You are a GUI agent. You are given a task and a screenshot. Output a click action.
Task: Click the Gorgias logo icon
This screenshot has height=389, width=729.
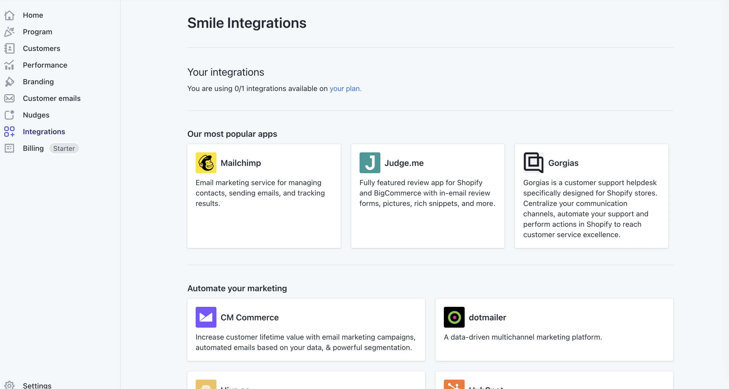533,163
